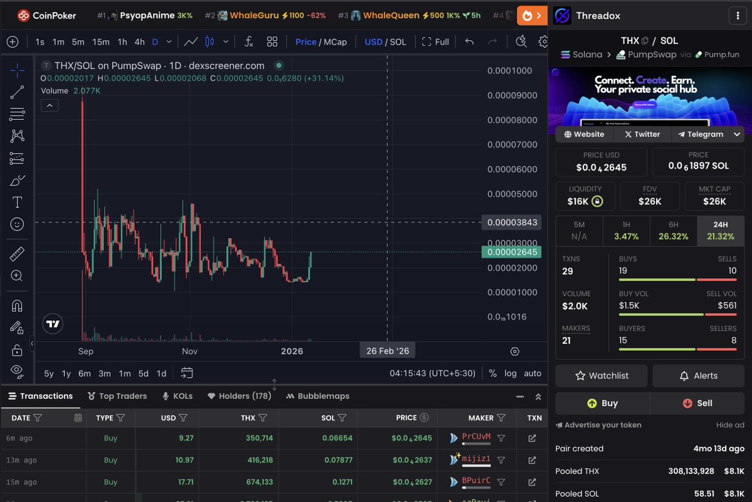Open the go to date calendar
This screenshot has width=752, height=502.
coord(187,374)
